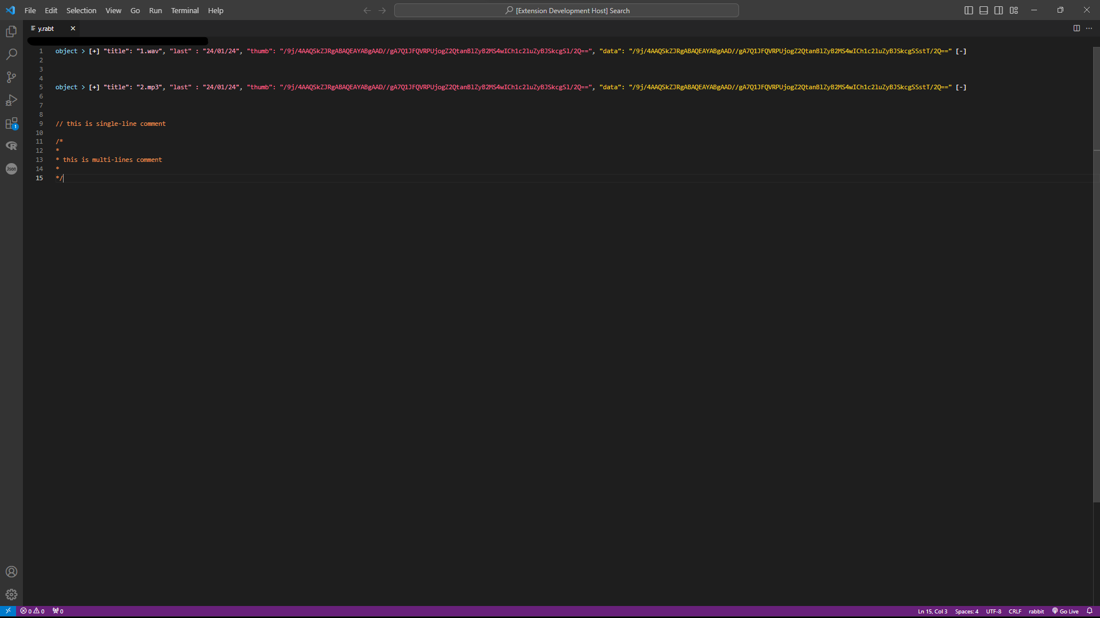The width and height of the screenshot is (1100, 618).
Task: Toggle the primary side bar layout
Action: (x=969, y=10)
